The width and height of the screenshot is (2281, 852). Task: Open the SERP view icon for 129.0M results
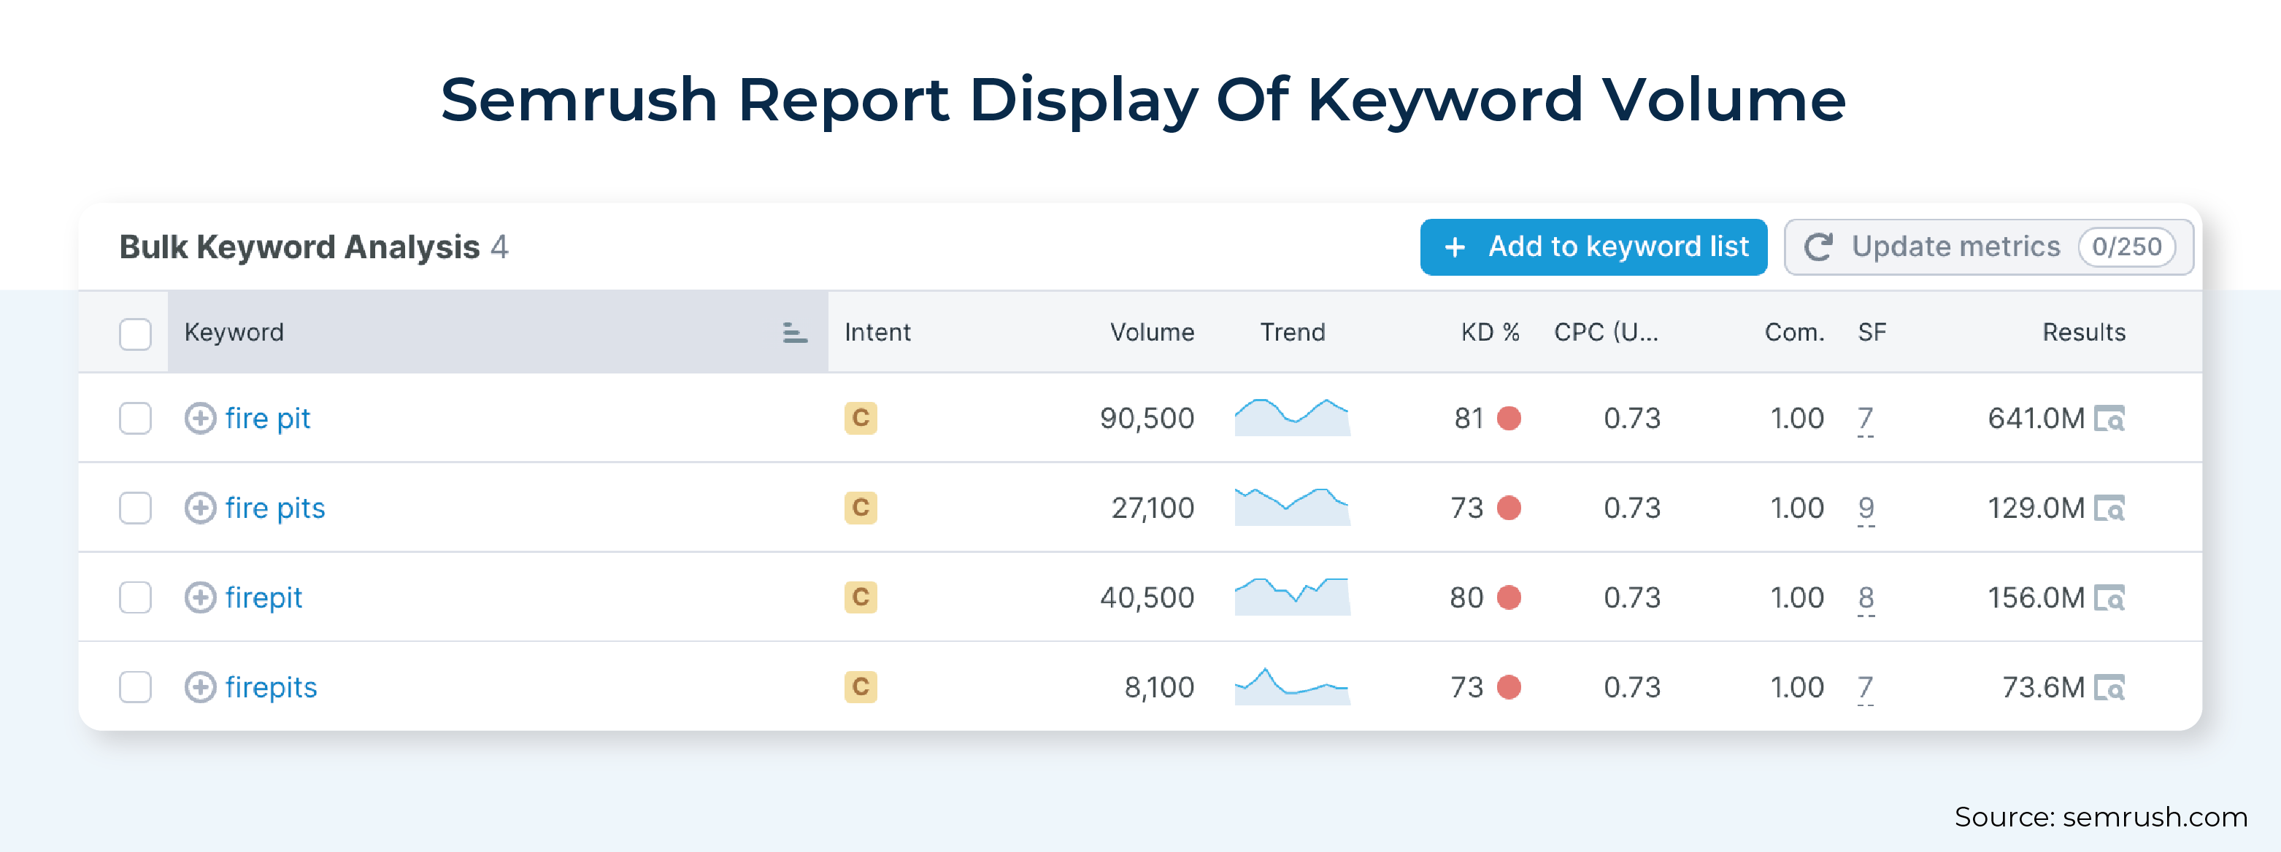coord(2109,508)
